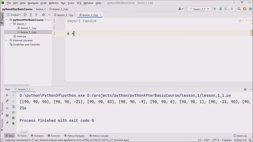Image resolution: width=253 pixels, height=142 pixels.
Task: Expand all in Project panel
Action: (31, 15)
